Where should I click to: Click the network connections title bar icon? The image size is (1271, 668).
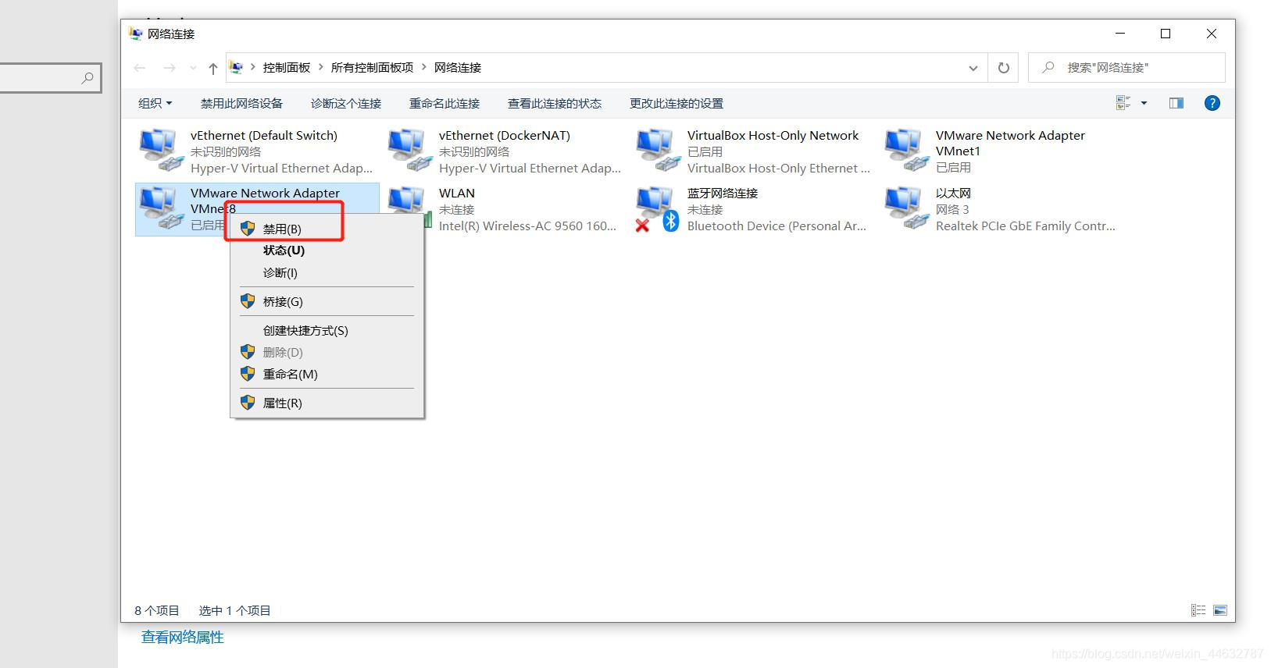(x=136, y=34)
